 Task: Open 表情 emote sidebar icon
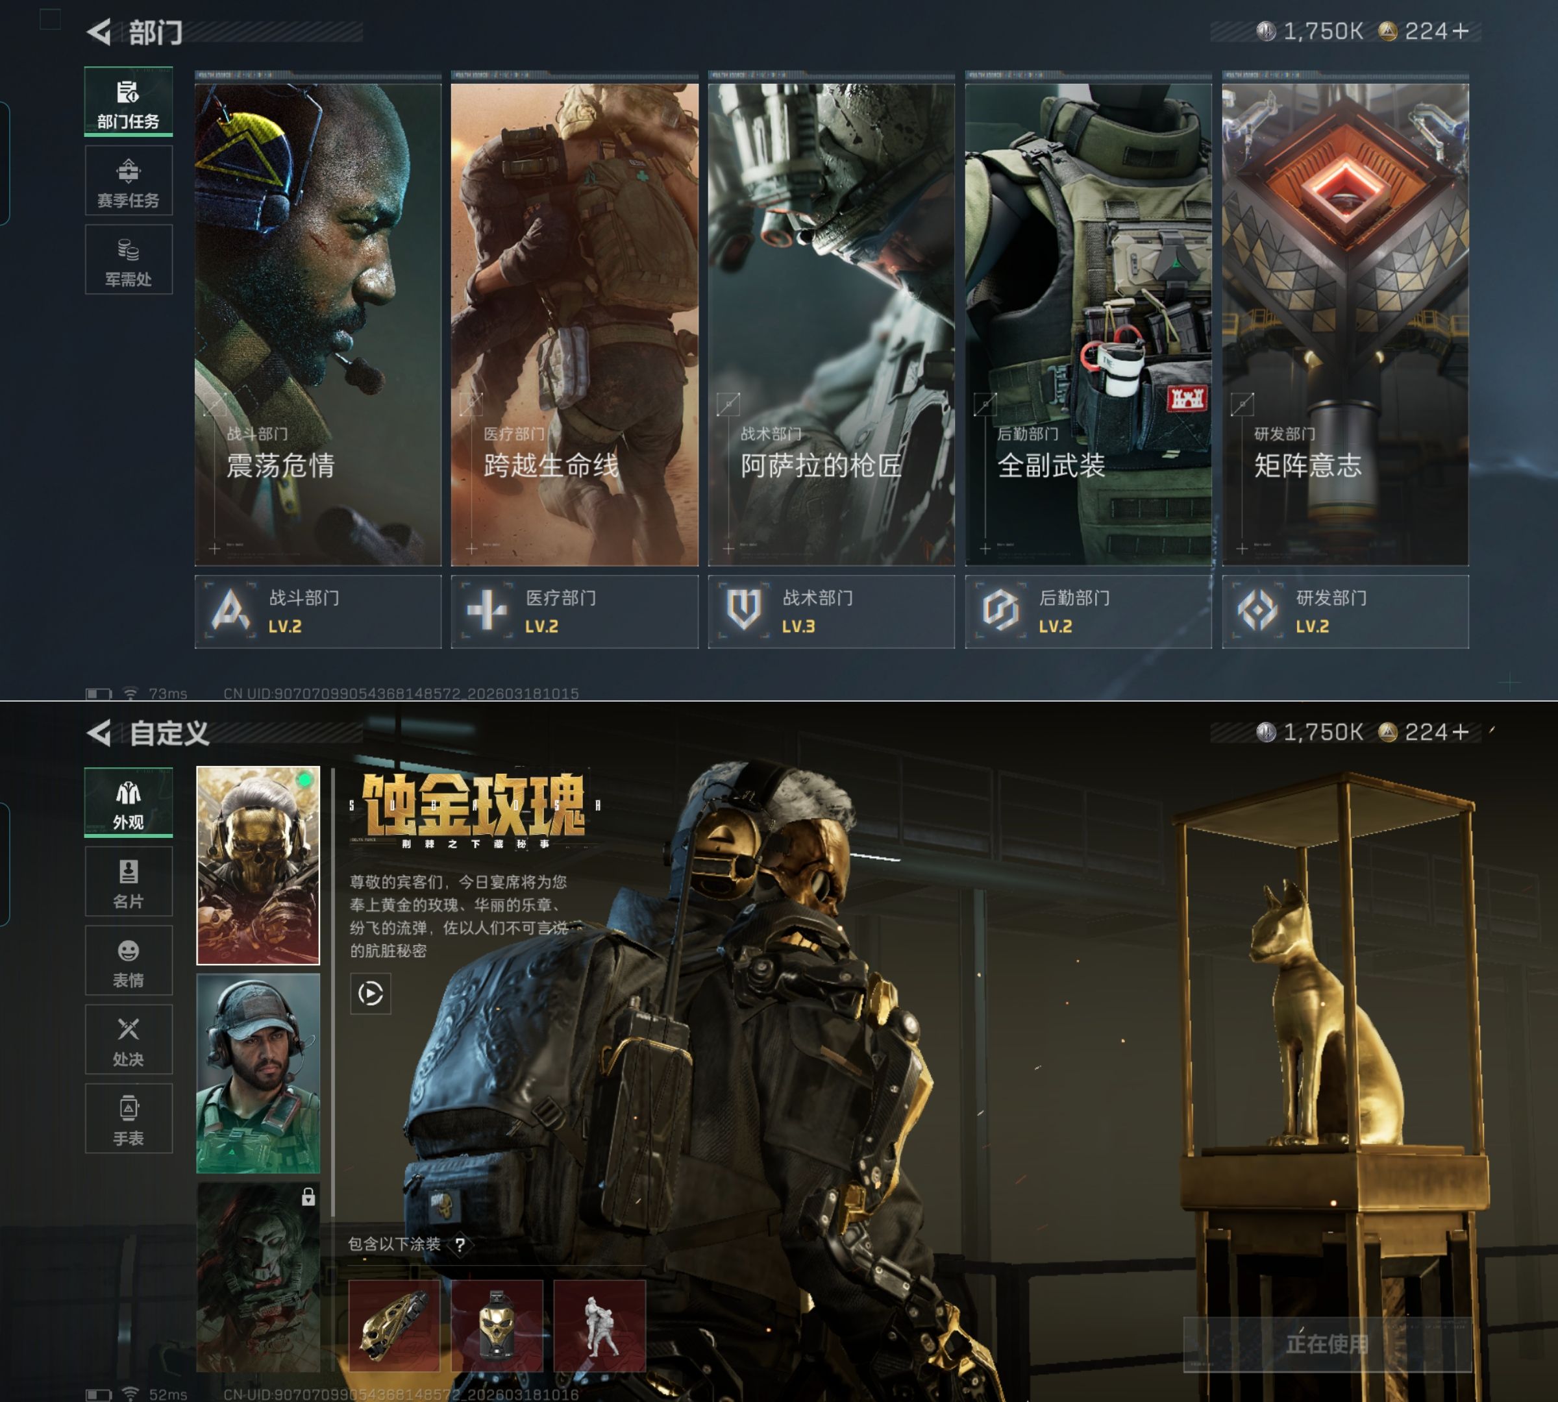(x=128, y=961)
